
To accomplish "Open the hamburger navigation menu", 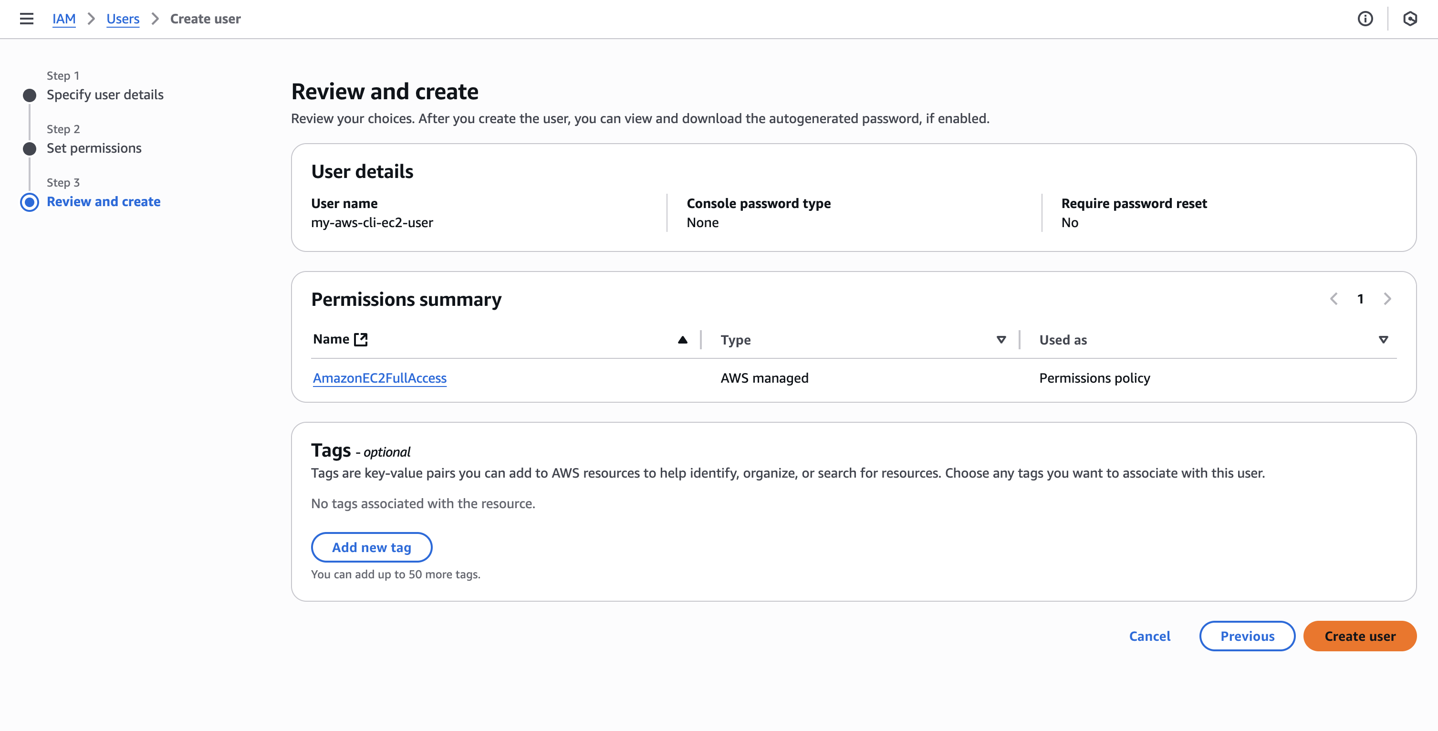I will (x=26, y=19).
